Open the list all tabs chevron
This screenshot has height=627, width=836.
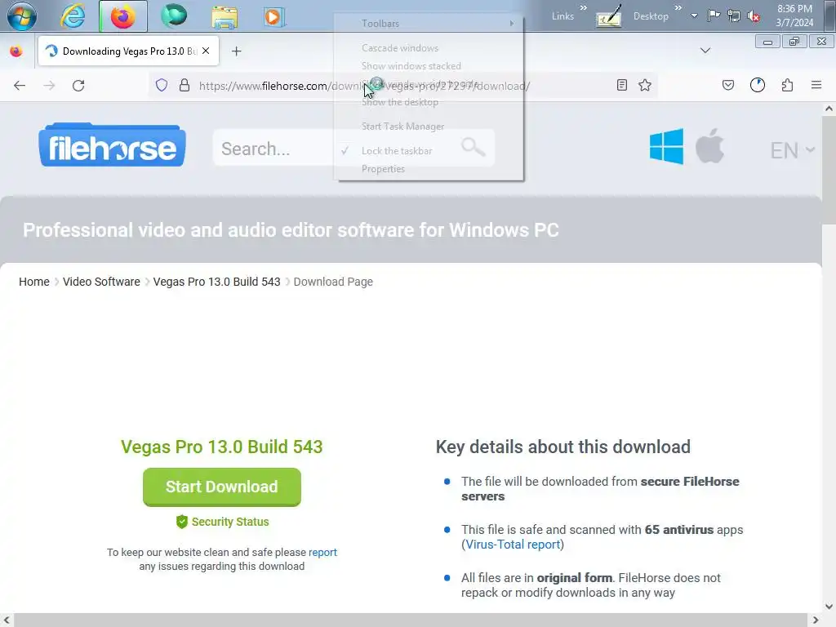(705, 51)
